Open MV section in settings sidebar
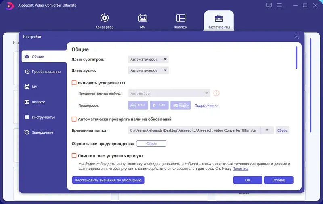Image resolution: width=323 pixels, height=204 pixels. pos(31,87)
